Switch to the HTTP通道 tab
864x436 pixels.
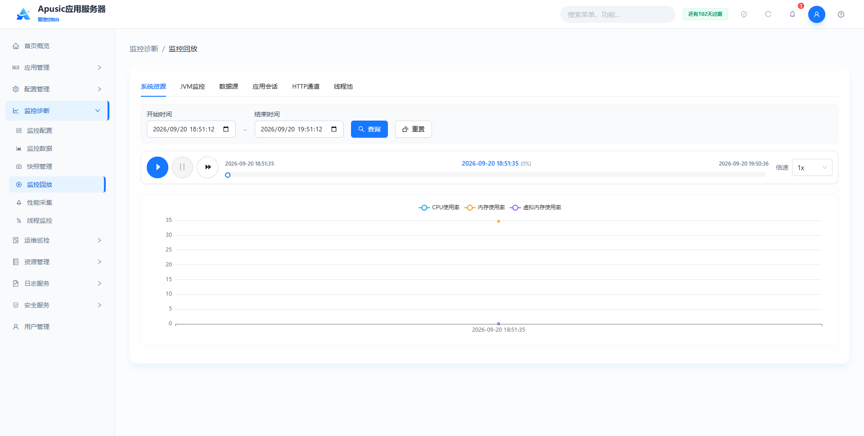(306, 86)
